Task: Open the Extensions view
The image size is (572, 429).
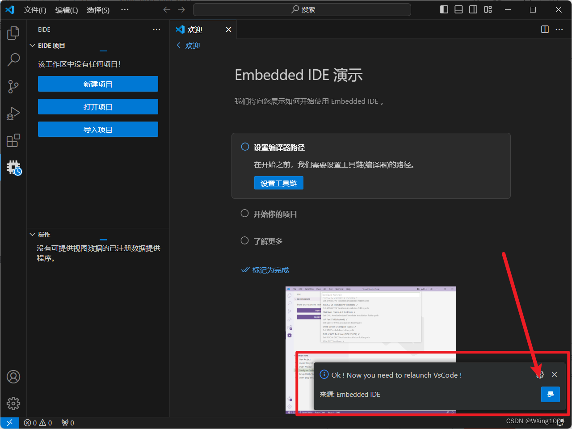Action: 13,140
